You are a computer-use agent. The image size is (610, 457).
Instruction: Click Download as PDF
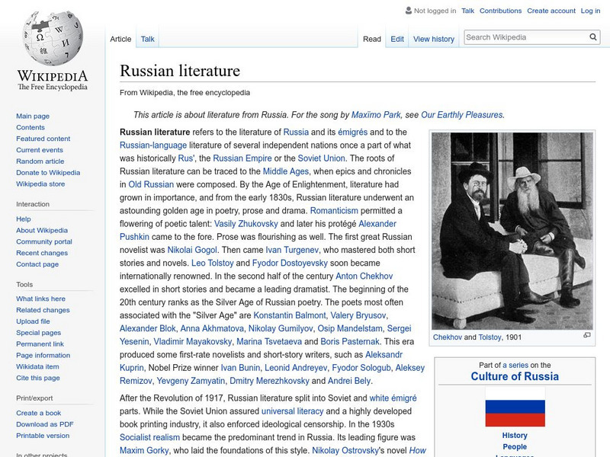(45, 424)
